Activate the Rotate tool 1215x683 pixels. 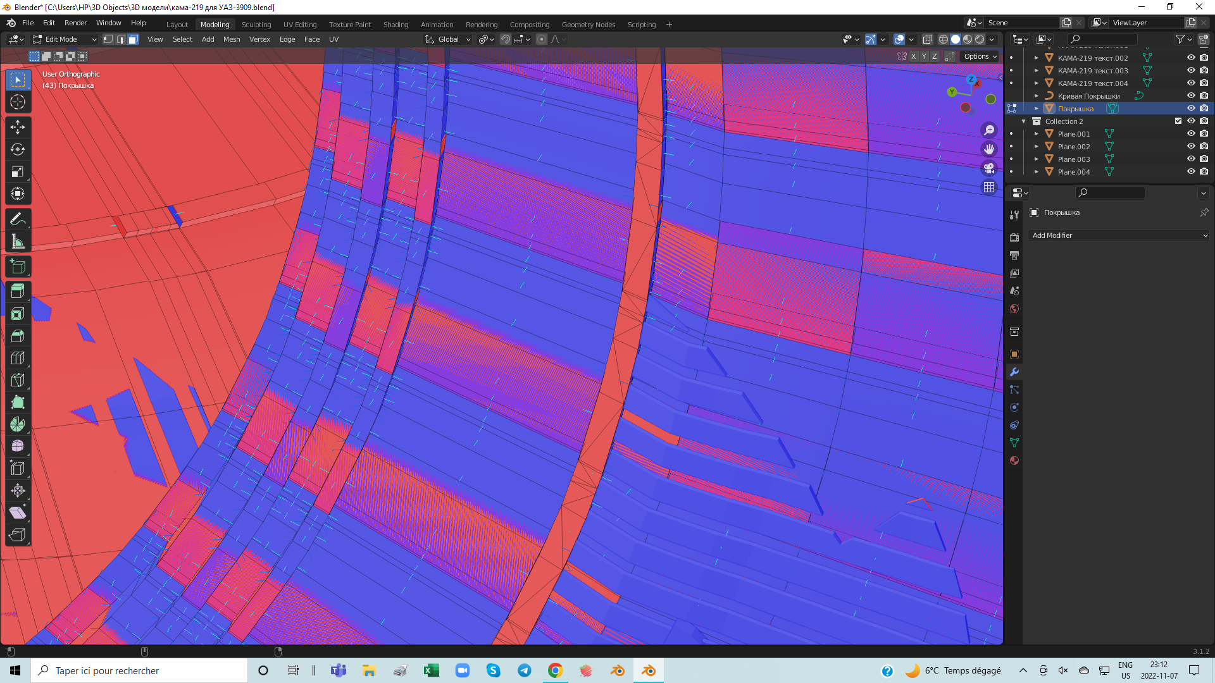click(18, 149)
